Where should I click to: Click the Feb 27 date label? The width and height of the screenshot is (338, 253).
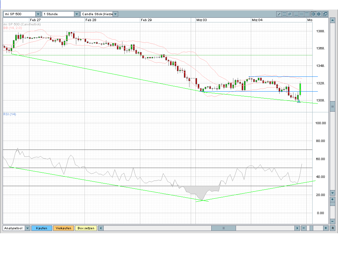(x=35, y=20)
